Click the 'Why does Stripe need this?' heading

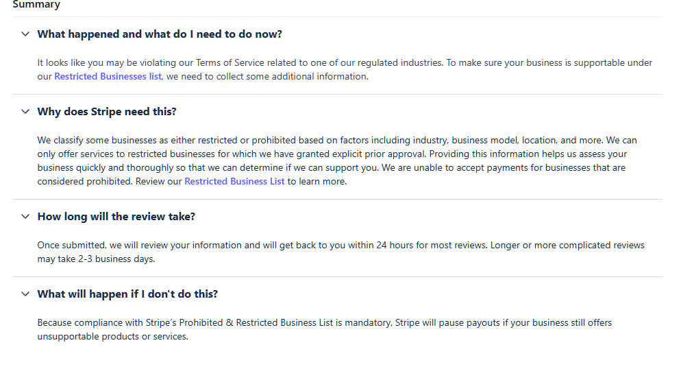pyautogui.click(x=107, y=111)
